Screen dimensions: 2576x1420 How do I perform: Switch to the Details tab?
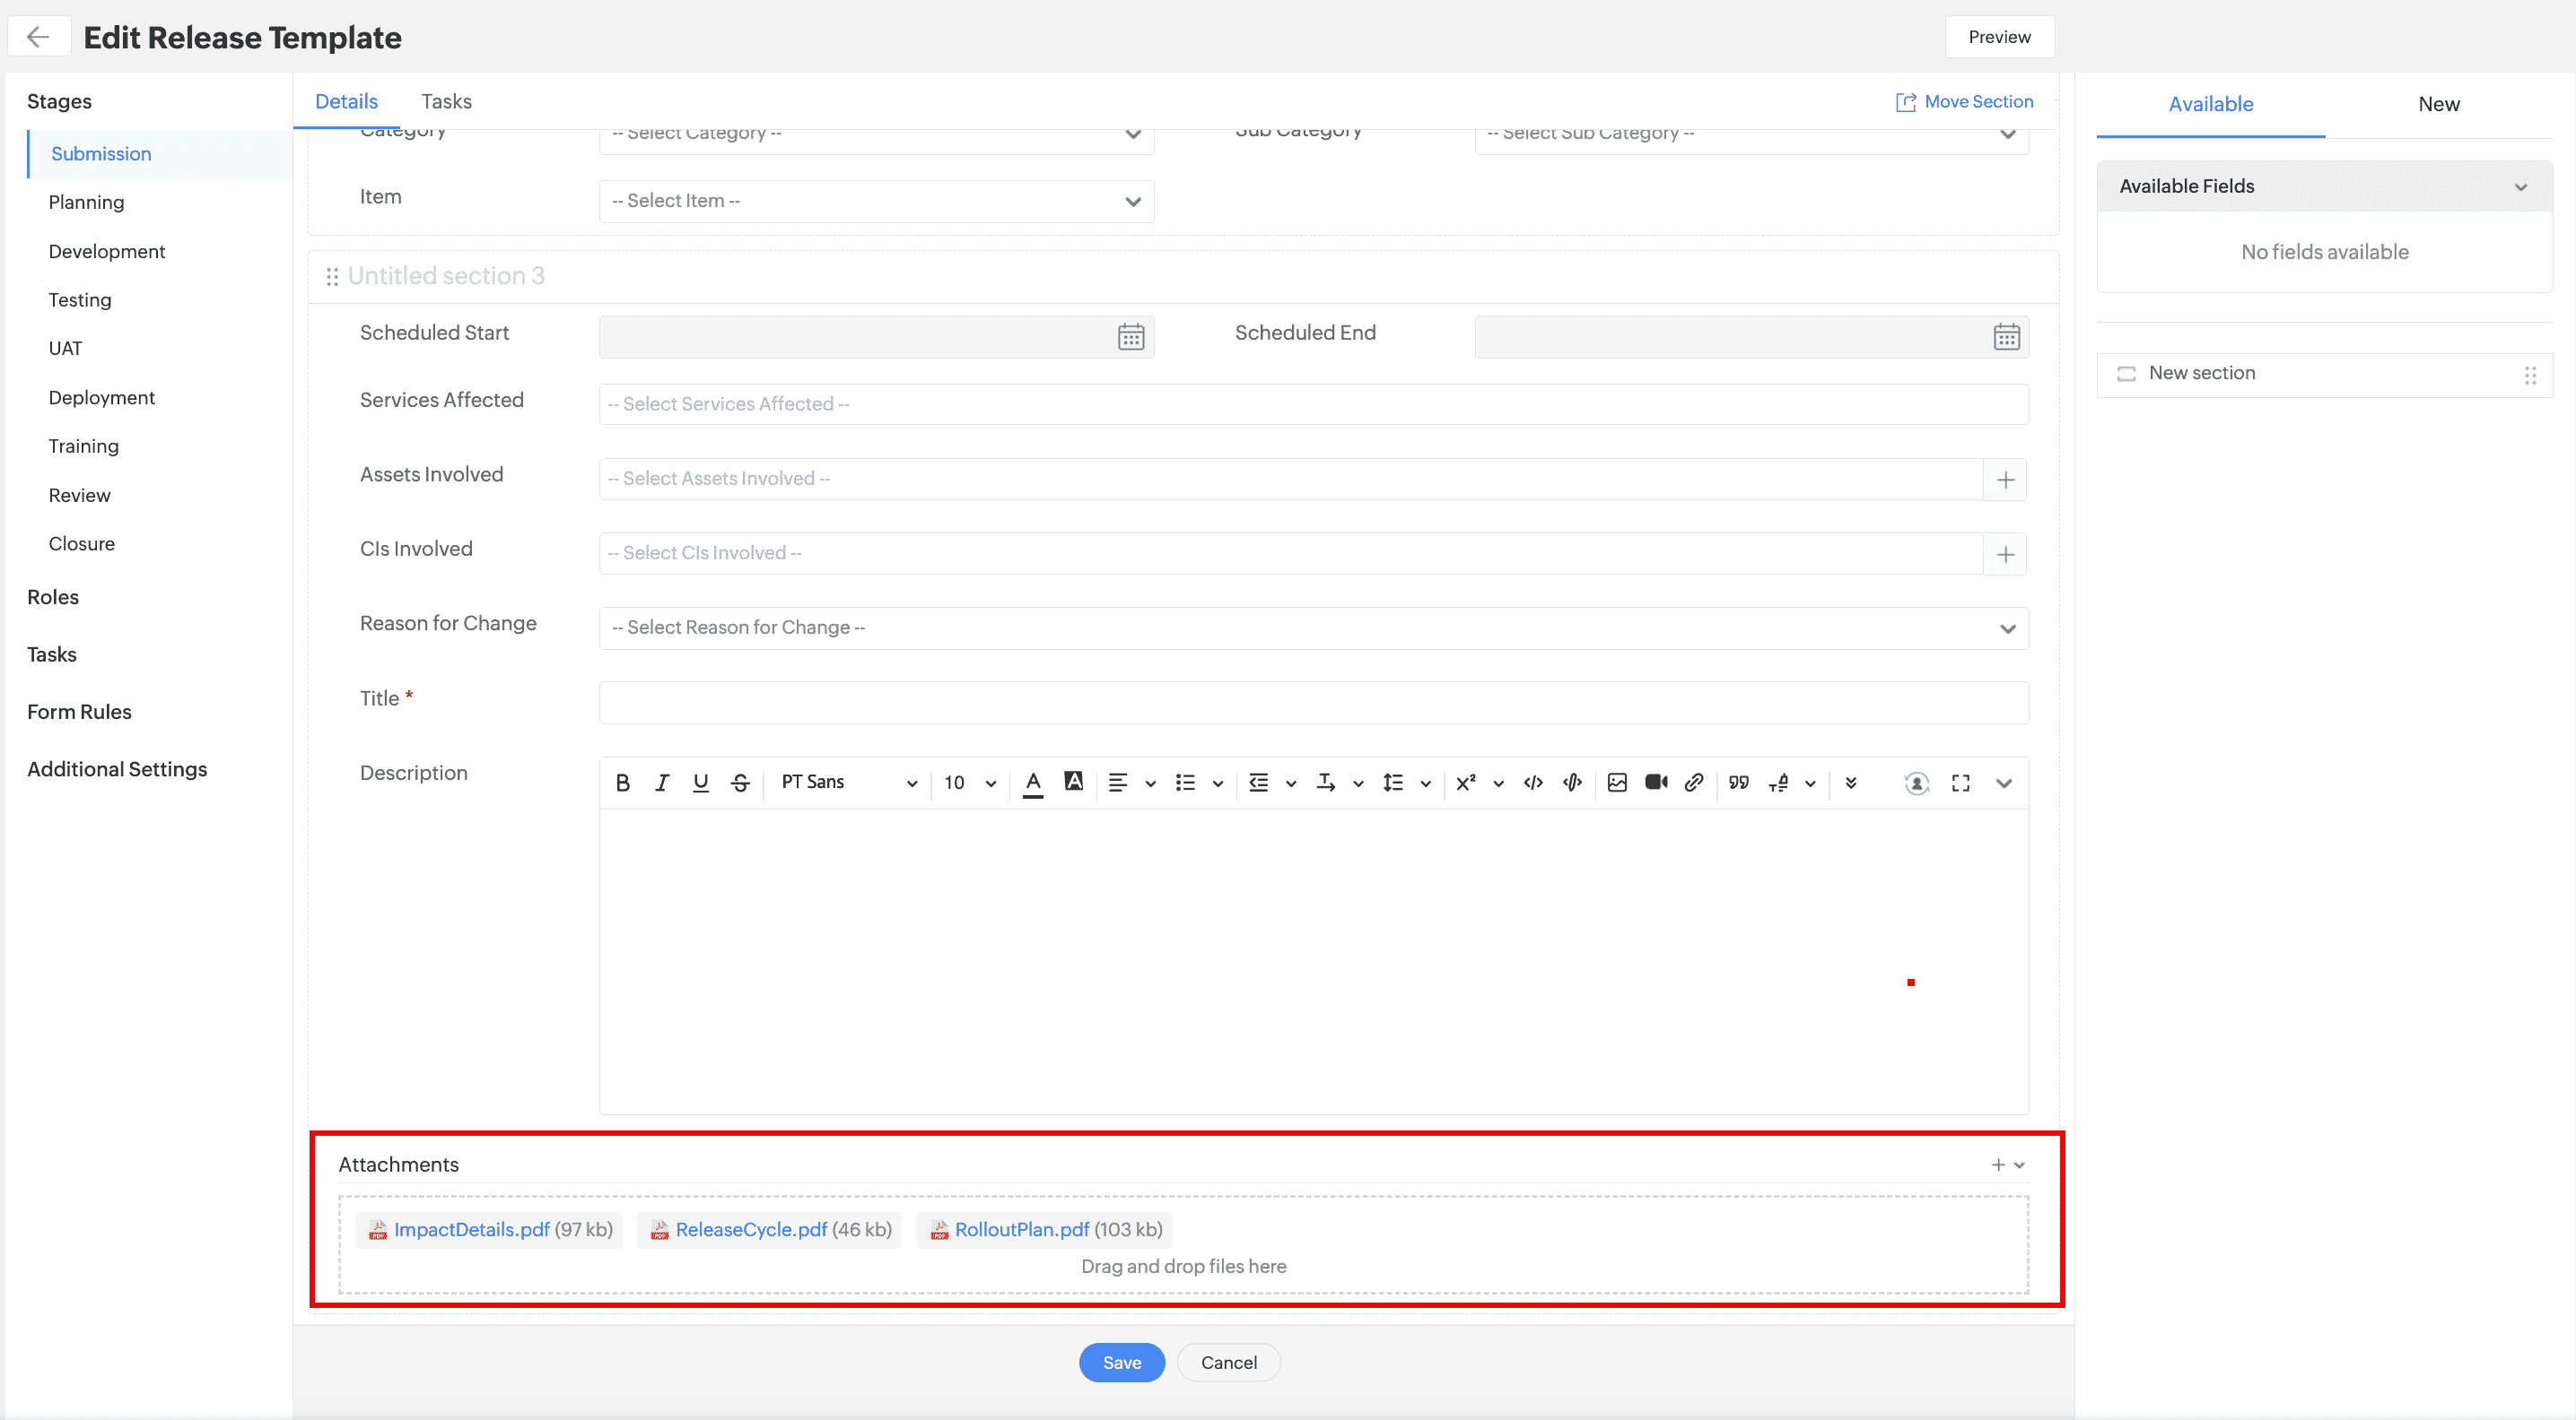coord(345,100)
